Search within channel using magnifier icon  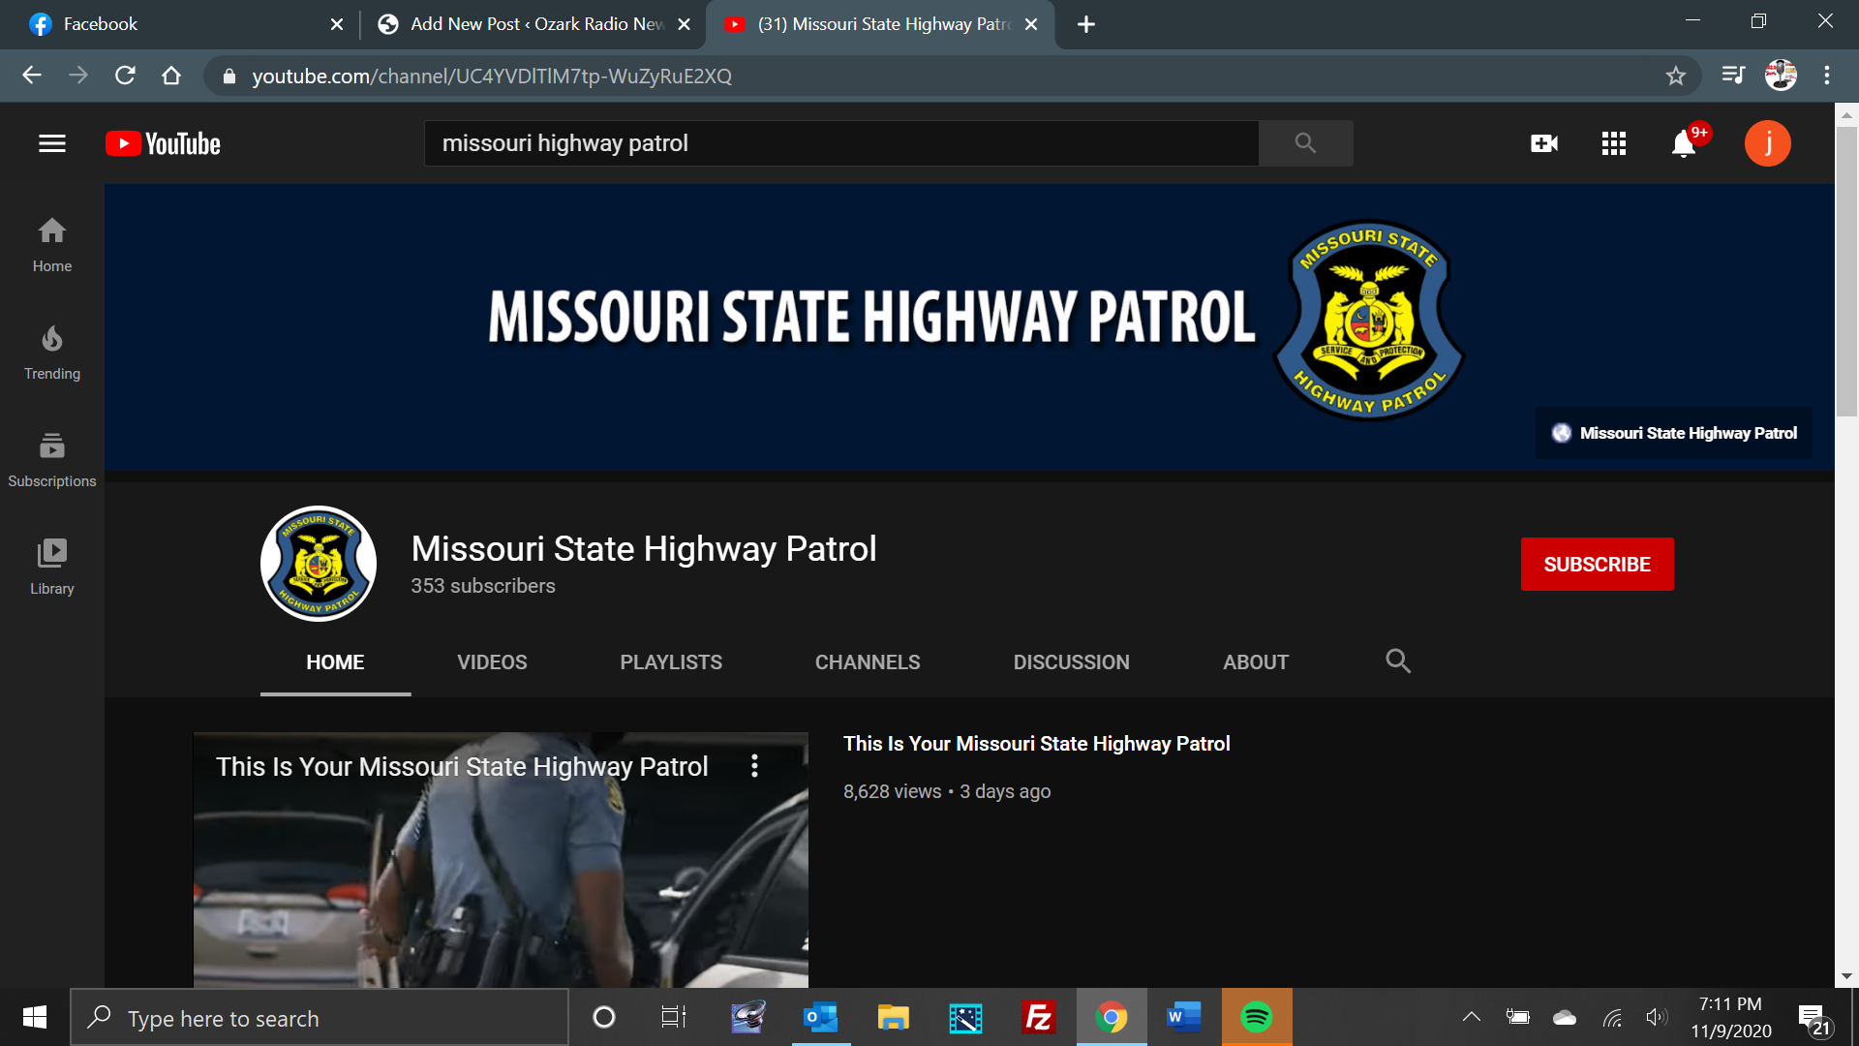1397,661
